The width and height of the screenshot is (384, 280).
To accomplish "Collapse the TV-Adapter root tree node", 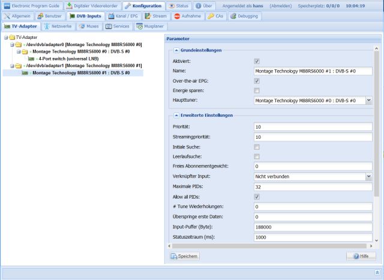I will [x=6, y=38].
